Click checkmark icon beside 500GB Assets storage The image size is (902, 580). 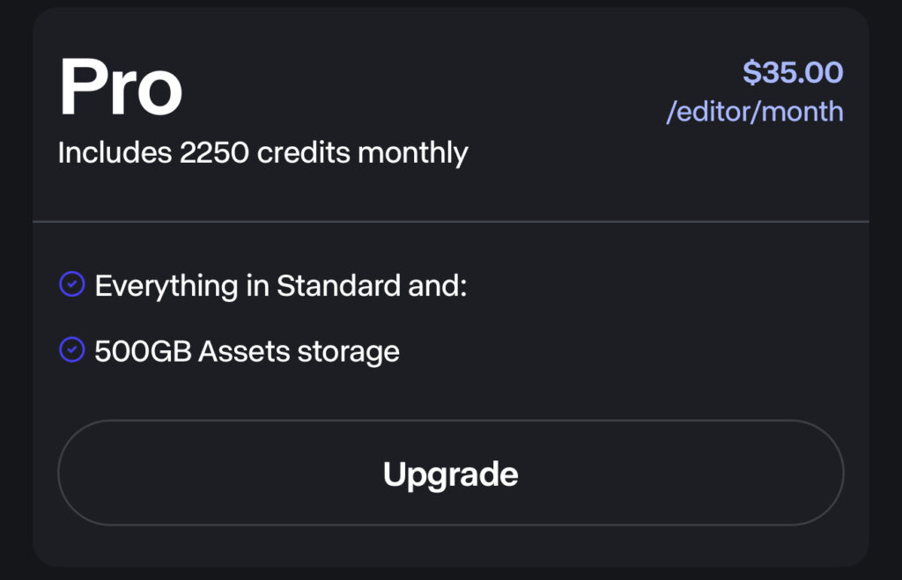71,350
